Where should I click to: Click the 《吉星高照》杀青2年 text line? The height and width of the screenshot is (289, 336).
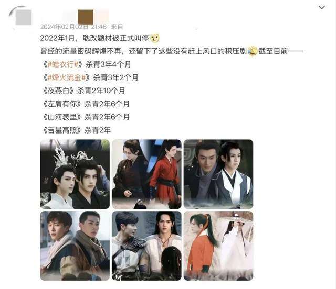pos(76,130)
